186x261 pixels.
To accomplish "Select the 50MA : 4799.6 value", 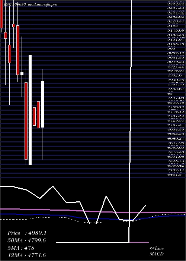I will point(26,240).
